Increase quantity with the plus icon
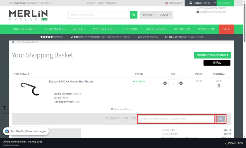246x148 pixels. click(181, 83)
